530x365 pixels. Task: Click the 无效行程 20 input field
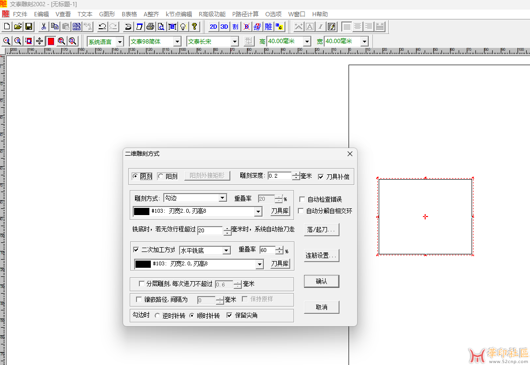tap(210, 230)
